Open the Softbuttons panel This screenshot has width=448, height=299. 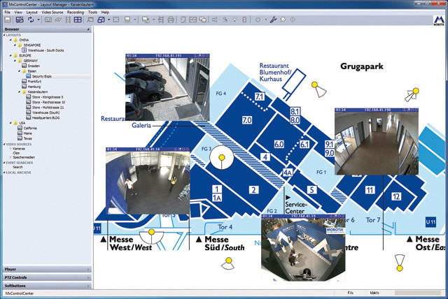point(46,285)
